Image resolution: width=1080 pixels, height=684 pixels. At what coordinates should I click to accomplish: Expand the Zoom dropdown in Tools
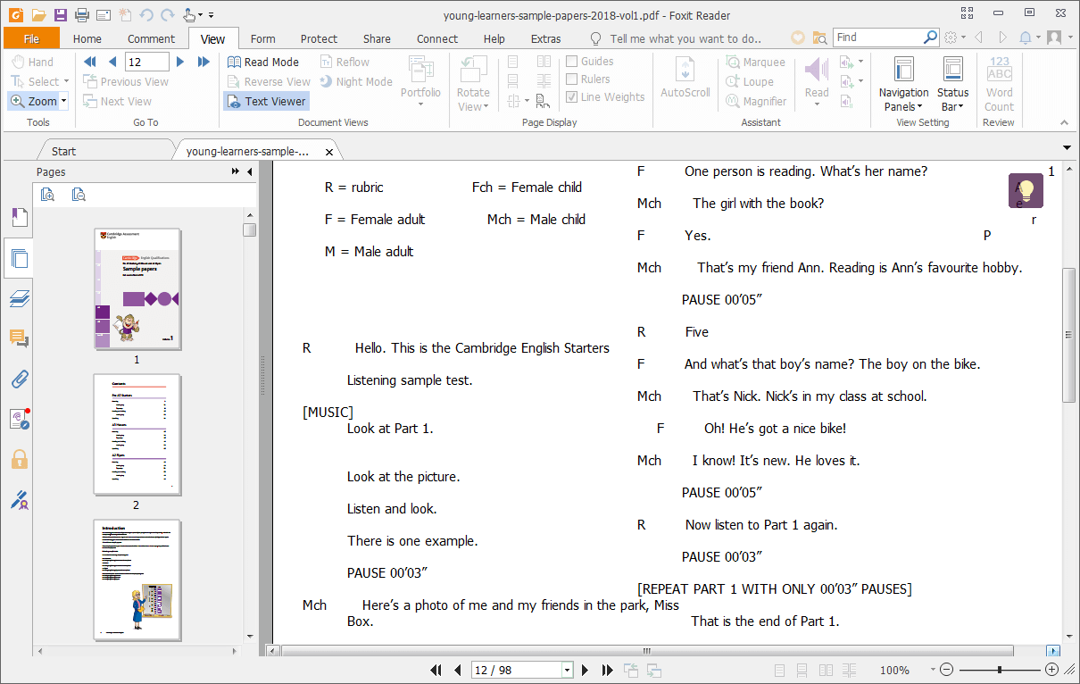coord(63,102)
